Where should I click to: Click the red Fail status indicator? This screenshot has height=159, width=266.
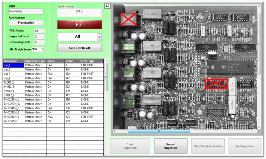pos(80,25)
